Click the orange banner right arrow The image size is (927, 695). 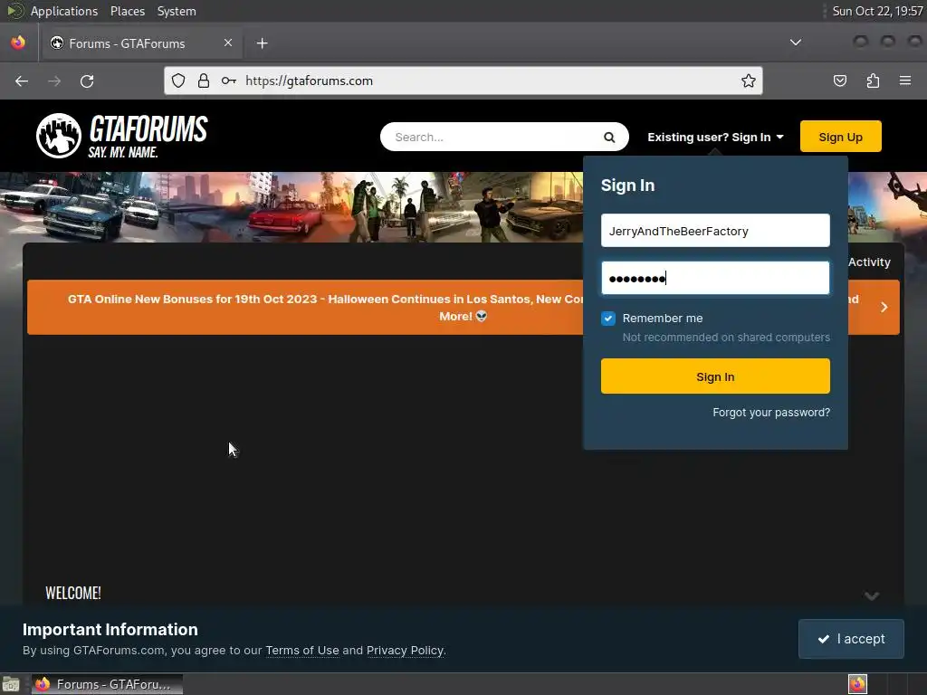[884, 308]
